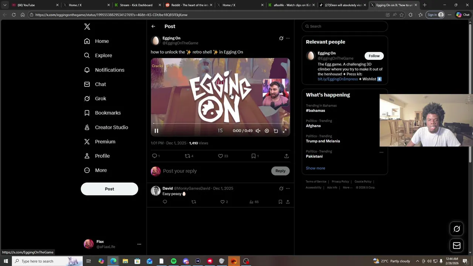
Task: Open Profile in the sidebar
Action: [97, 156]
